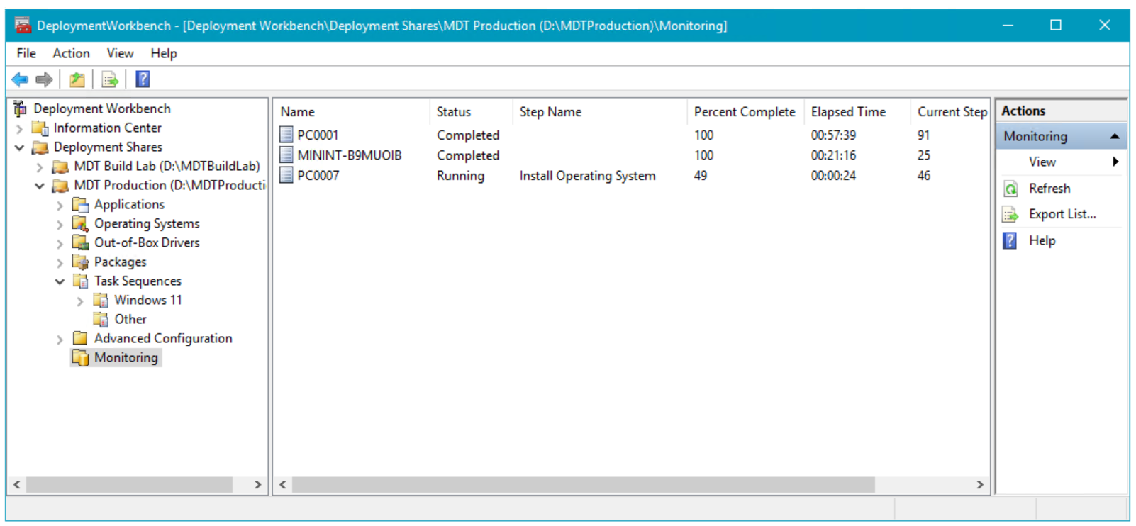Image resolution: width=1136 pixels, height=526 pixels.
Task: Collapse the Task Sequences tree node
Action: pyautogui.click(x=60, y=281)
